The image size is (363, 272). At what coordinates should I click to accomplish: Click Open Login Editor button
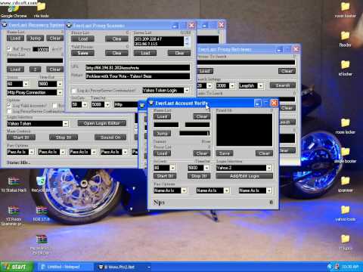[101, 123]
